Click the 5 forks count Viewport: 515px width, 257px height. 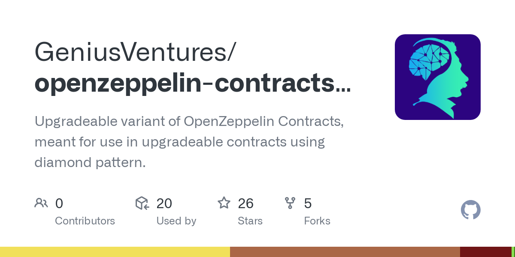(x=308, y=203)
